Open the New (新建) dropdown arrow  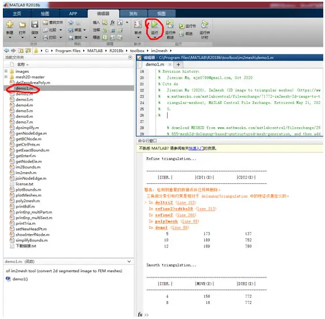click(x=10, y=38)
